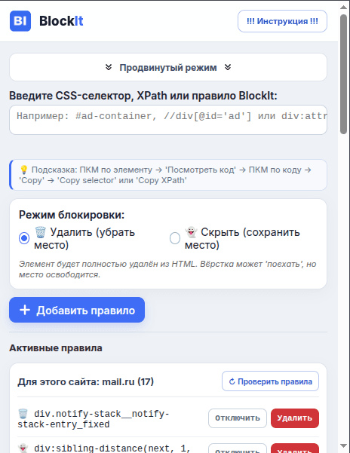Screen dimensions: 350x453
Task: Click the BlockIt title text
Action: tap(61, 21)
